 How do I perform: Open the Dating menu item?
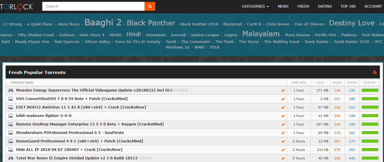pyautogui.click(x=325, y=6)
